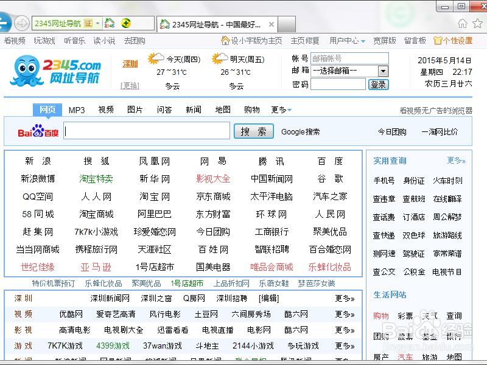Switch to the 视频 search tab
487x365 pixels.
(106, 110)
